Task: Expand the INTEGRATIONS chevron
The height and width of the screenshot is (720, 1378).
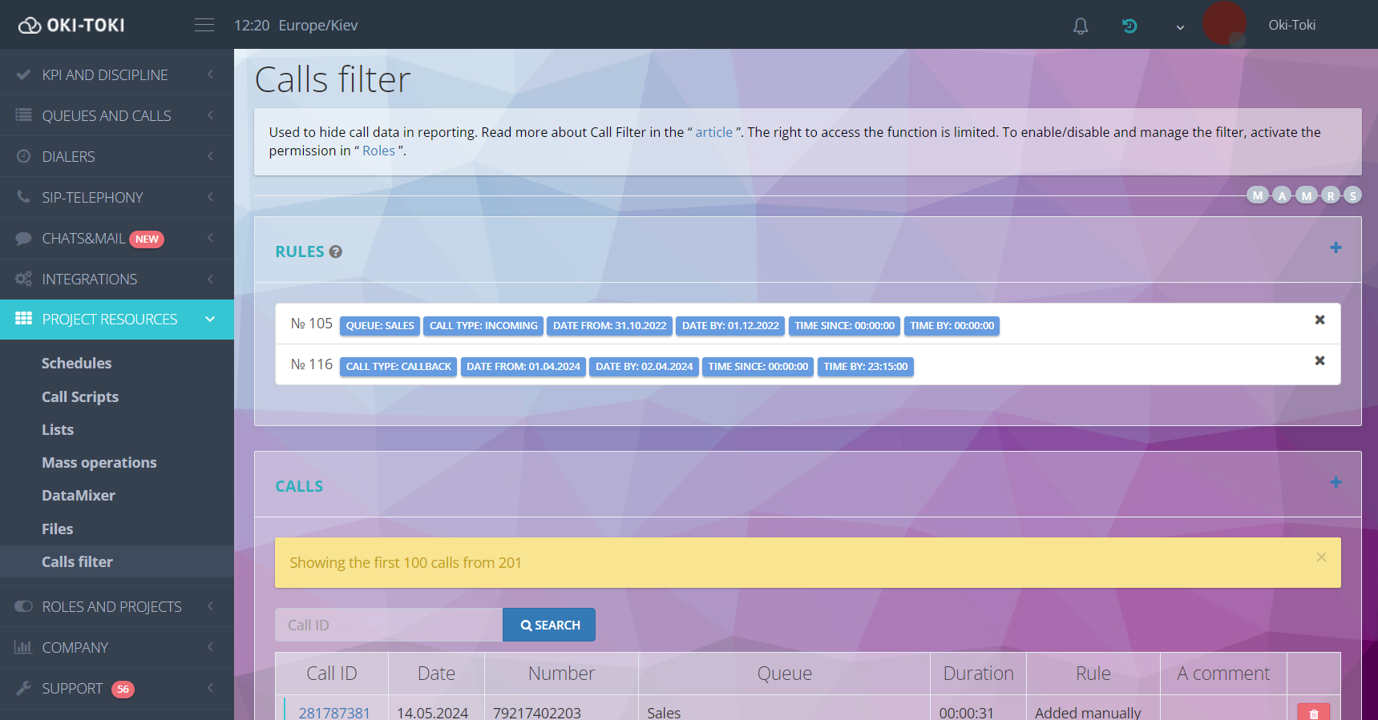Action: (210, 279)
